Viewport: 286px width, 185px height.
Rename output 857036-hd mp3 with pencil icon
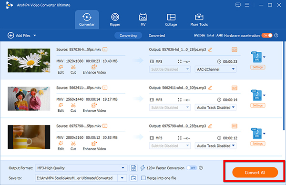tap(210, 49)
